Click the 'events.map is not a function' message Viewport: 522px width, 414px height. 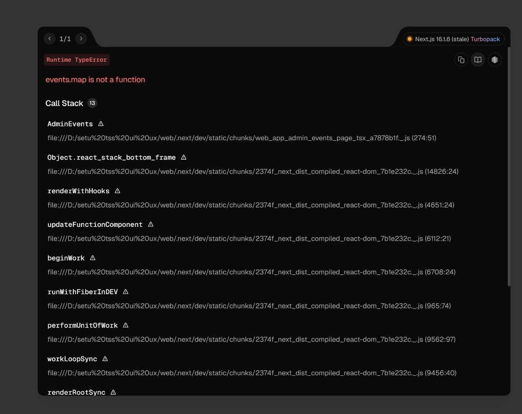(x=95, y=80)
